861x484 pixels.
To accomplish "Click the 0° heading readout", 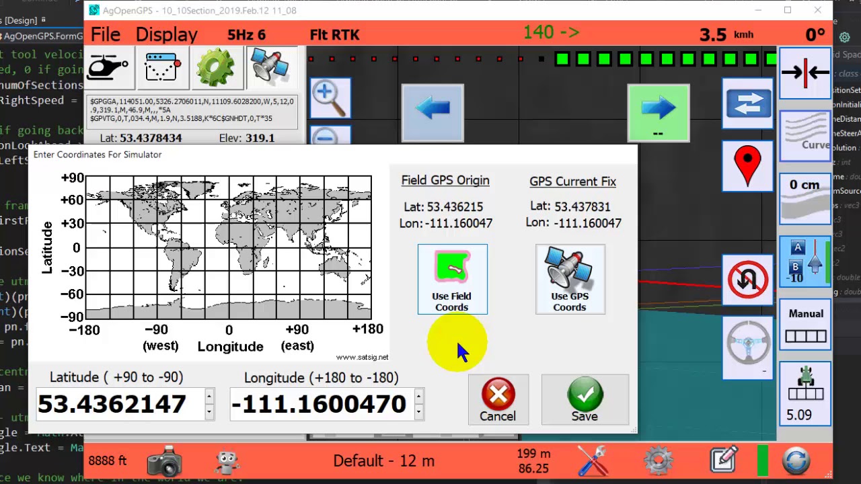I will coord(815,35).
